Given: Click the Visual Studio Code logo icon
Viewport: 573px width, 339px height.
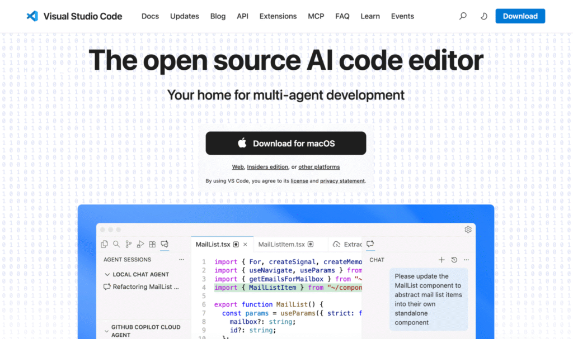Looking at the screenshot, I should 32,16.
